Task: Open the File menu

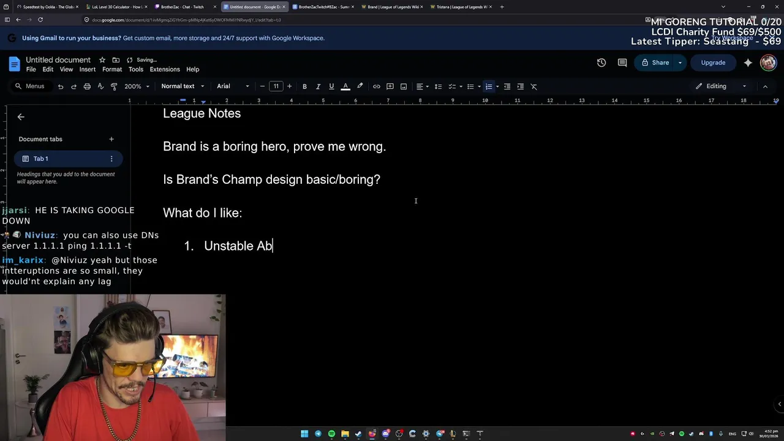Action: tap(31, 69)
